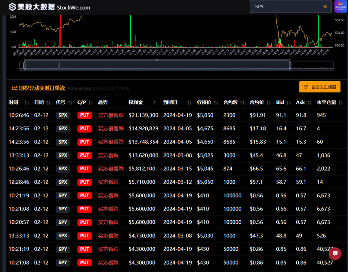Click the left handle of chart range slider
The image size is (348, 272).
[x=24, y=65]
